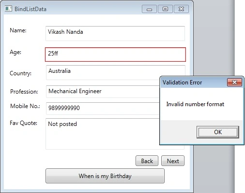This screenshot has width=245, height=193.
Task: Go Back to the previous record
Action: click(147, 161)
